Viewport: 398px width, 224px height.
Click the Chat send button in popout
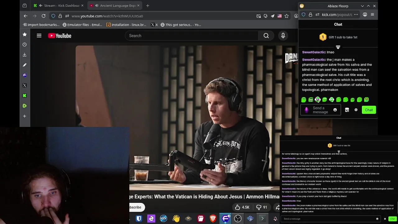point(369,110)
